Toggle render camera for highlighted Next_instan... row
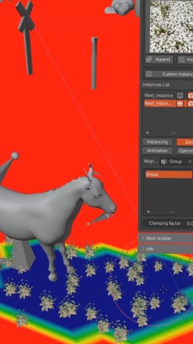This screenshot has width=193, height=344. (190, 103)
